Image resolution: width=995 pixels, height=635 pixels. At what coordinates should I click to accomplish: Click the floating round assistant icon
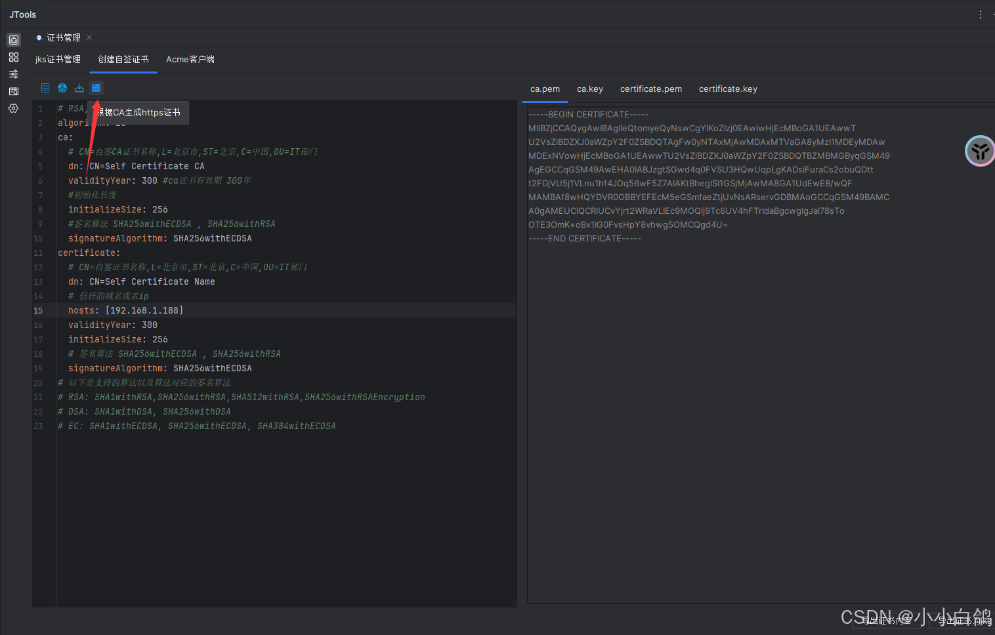coord(980,151)
